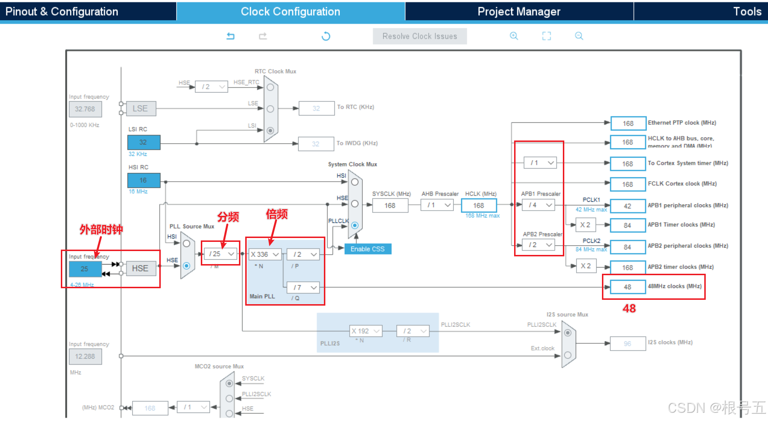The width and height of the screenshot is (768, 421).
Task: Click the To RTC (KHz) 32 box
Action: click(316, 108)
